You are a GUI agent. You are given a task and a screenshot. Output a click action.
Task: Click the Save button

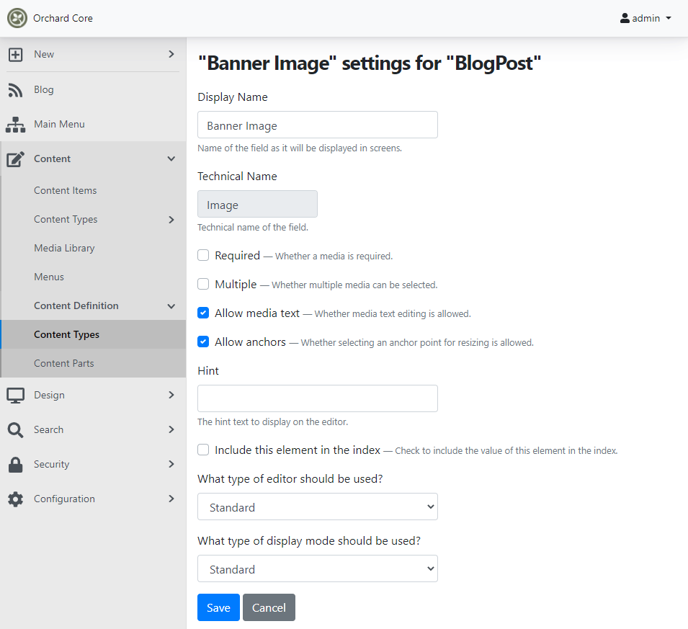tap(218, 607)
